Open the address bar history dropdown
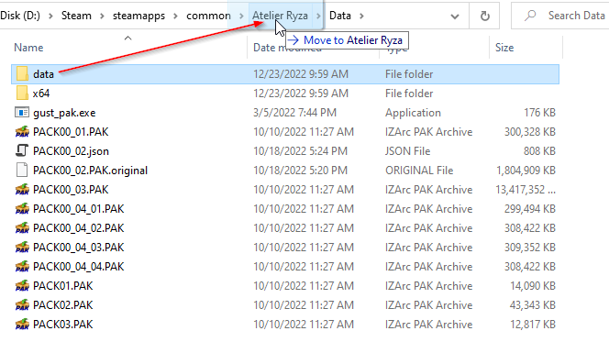609x364 pixels. (x=455, y=17)
